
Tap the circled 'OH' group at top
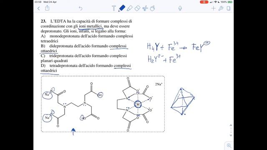100,95
